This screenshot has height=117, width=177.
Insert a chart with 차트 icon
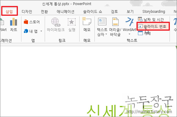[x=13, y=22]
